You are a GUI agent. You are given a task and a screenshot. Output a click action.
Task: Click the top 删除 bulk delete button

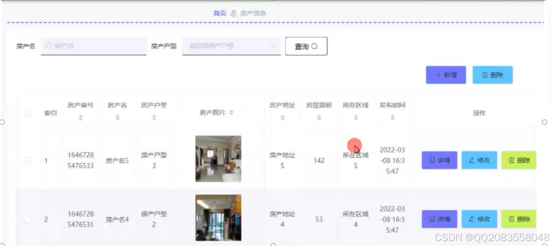492,75
